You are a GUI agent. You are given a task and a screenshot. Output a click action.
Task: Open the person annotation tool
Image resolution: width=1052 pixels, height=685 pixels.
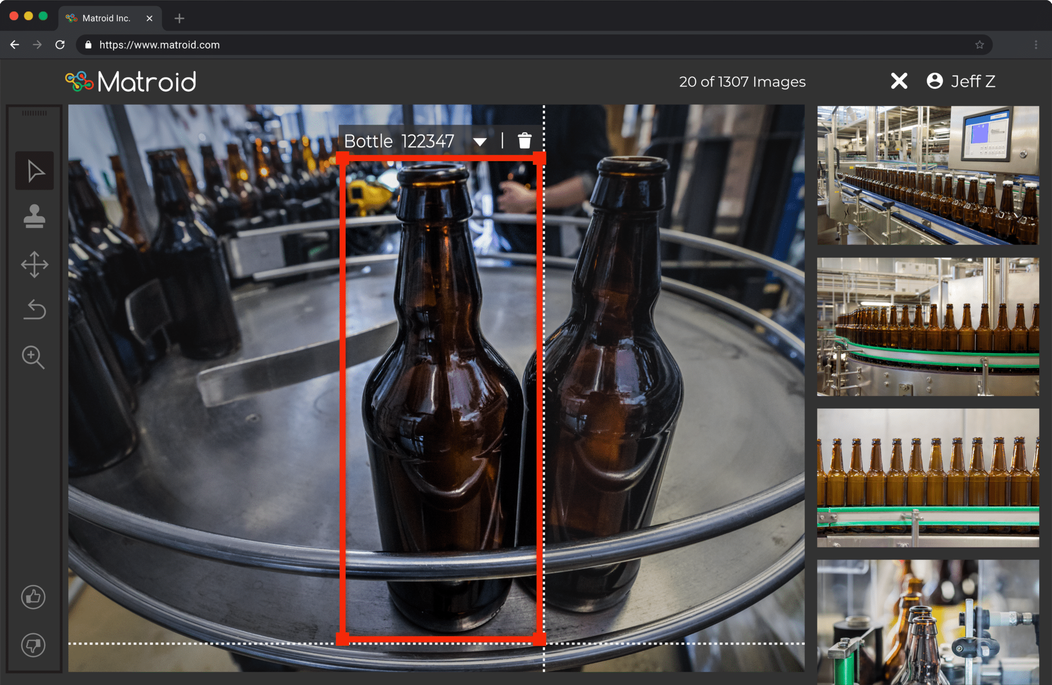34,217
